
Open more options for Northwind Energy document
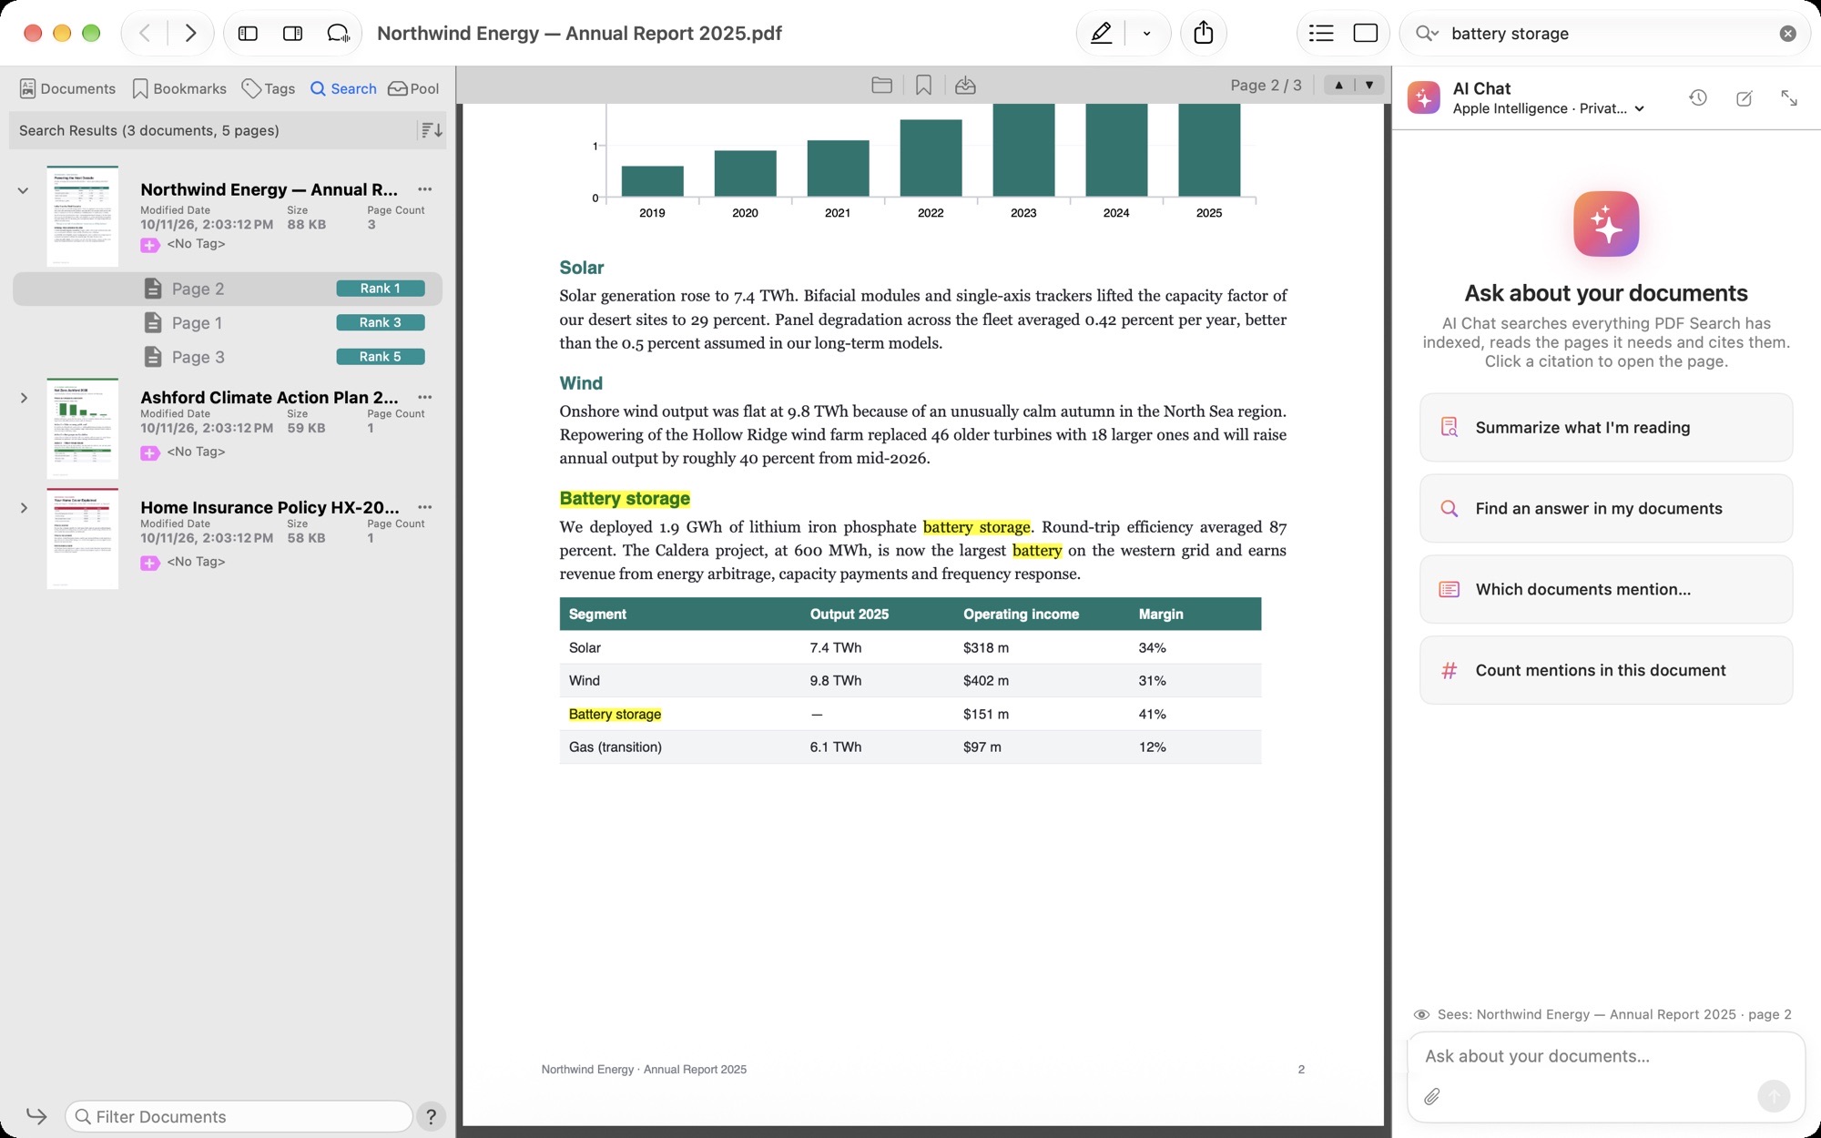[424, 189]
